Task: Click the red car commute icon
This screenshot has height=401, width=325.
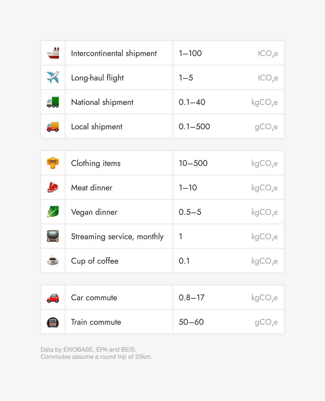Action: point(53,298)
